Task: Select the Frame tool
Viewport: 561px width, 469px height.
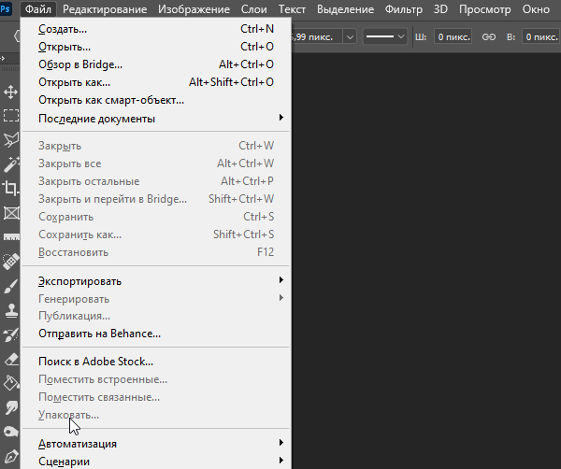Action: pyautogui.click(x=10, y=213)
